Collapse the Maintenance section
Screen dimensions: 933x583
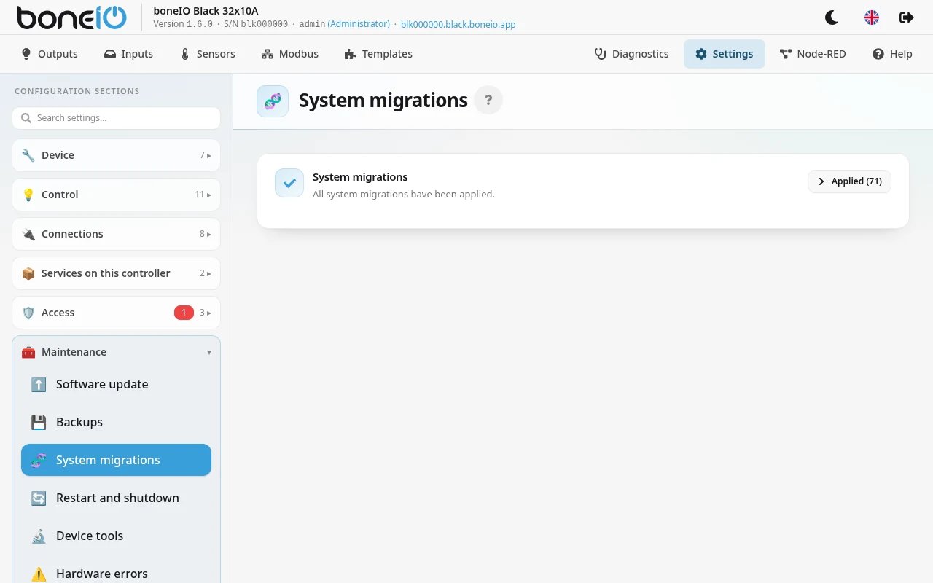point(117,352)
